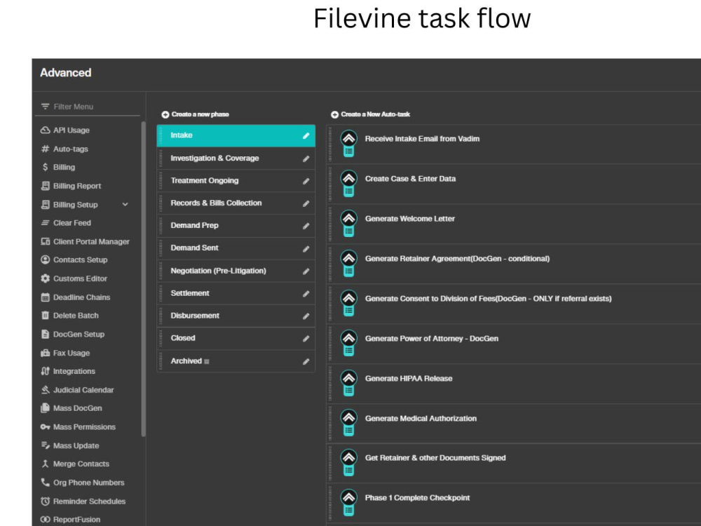Viewport: 701px width, 526px height.
Task: Open Generate Medical Authorization task
Action: pyautogui.click(x=514, y=424)
